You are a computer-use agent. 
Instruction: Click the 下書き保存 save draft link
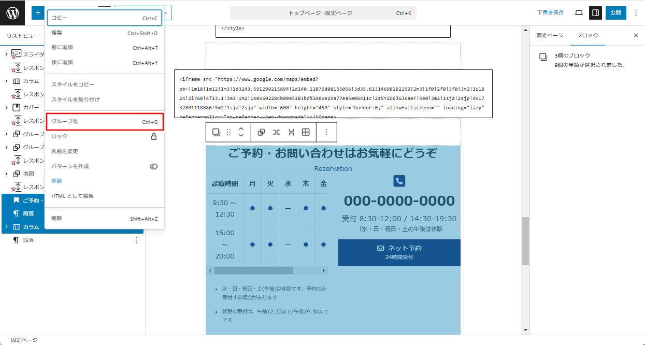click(550, 13)
